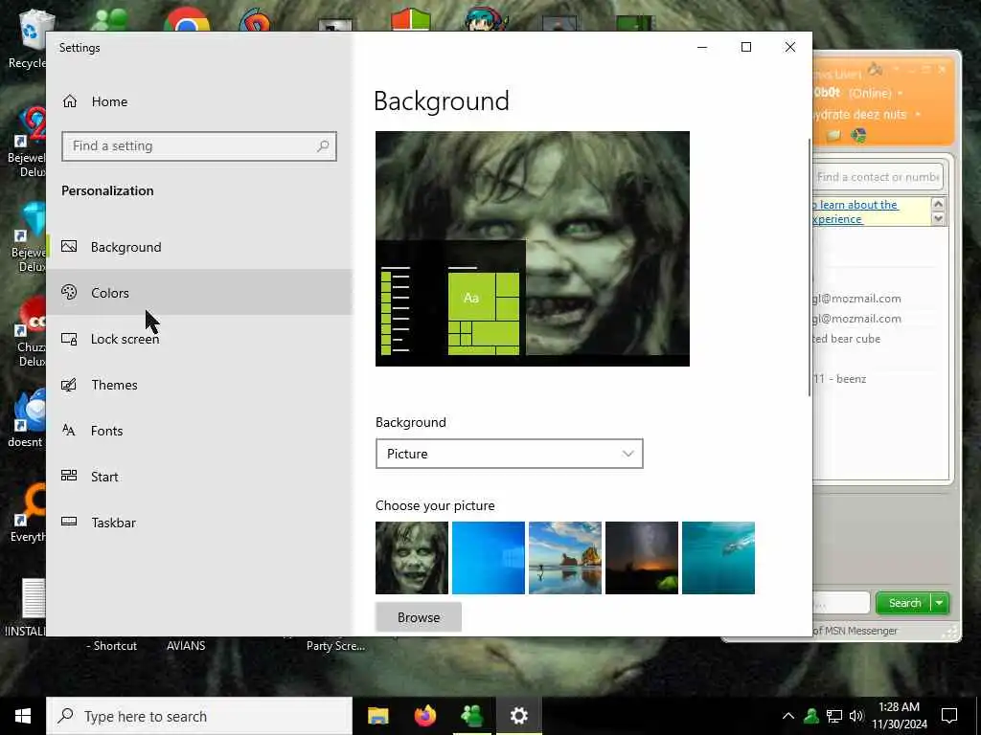Click the Background picture icon in sidebar
The width and height of the screenshot is (981, 735).
69,247
